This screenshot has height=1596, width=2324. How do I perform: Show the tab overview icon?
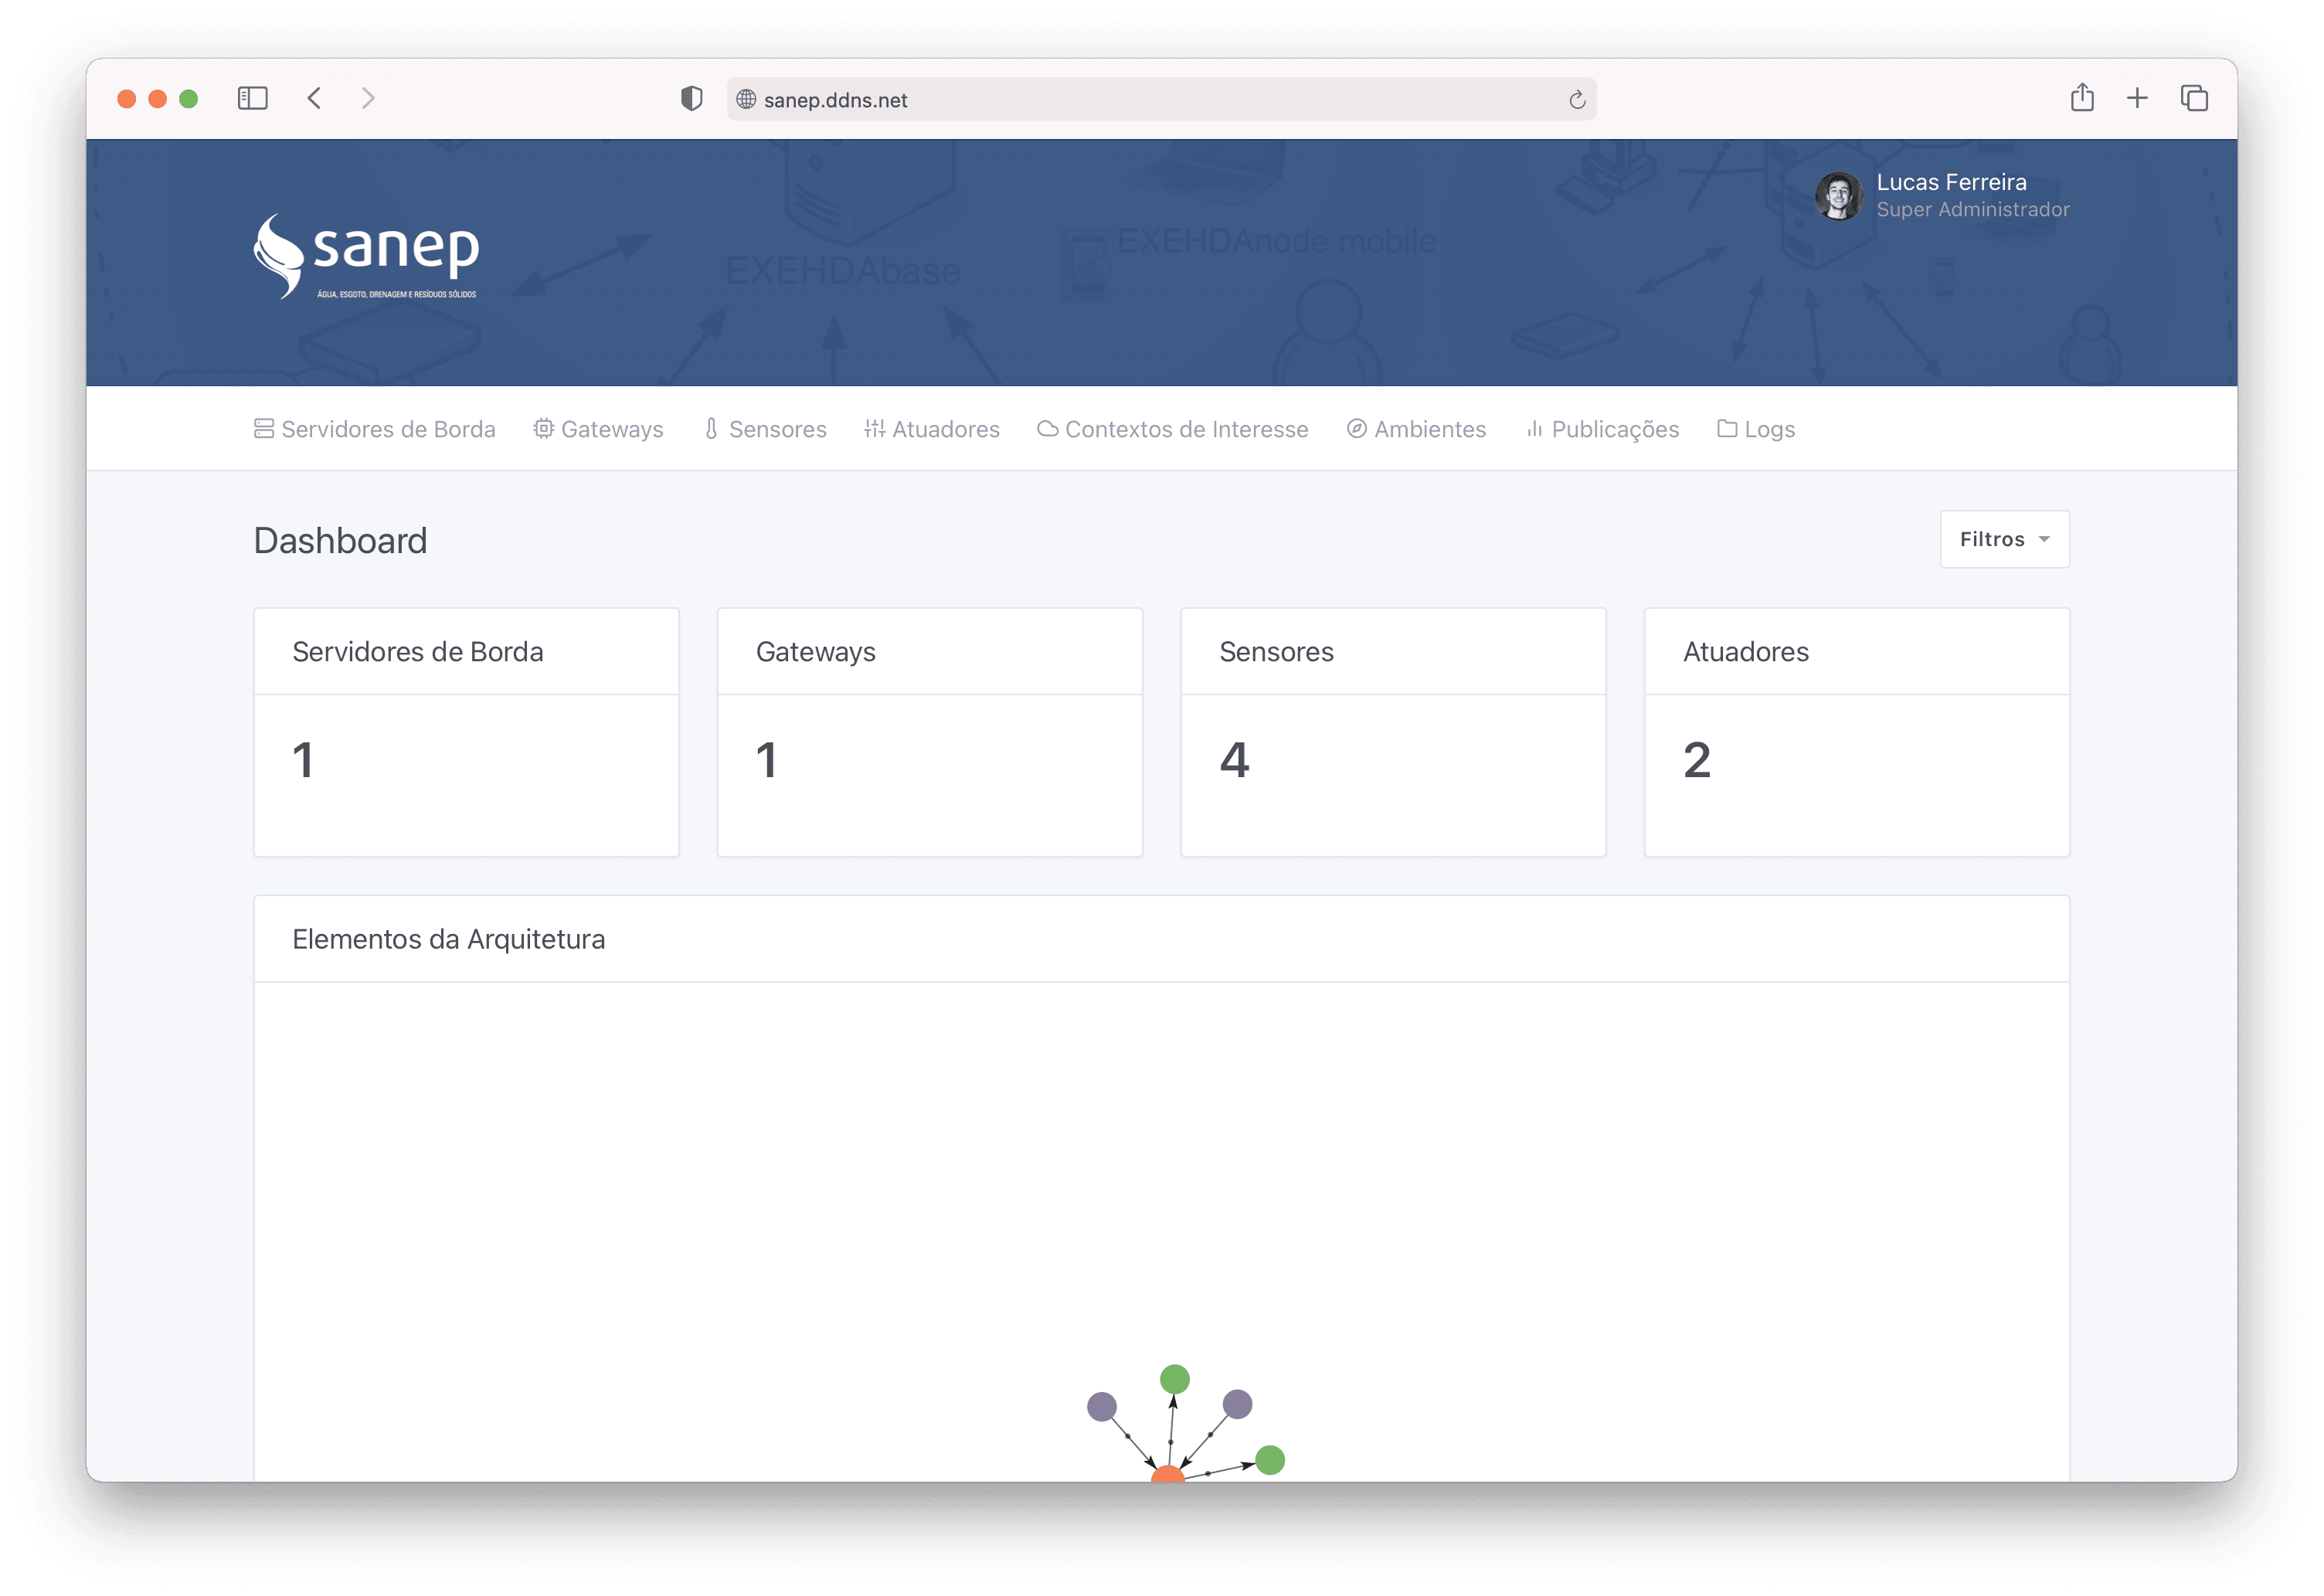tap(2194, 98)
